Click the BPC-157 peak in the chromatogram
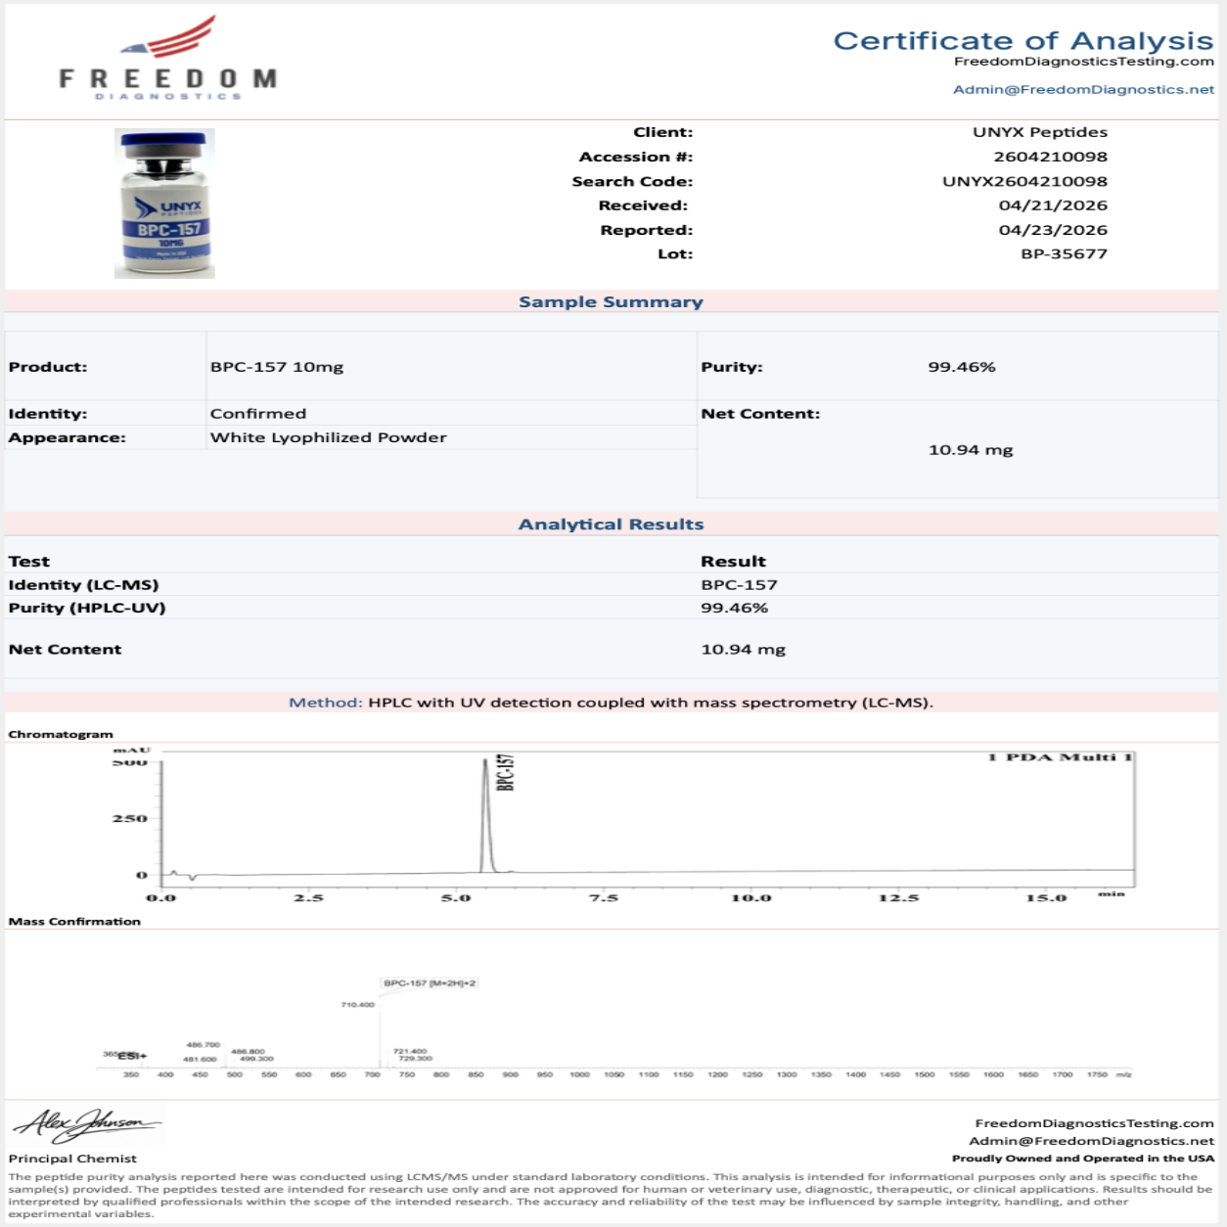Image resolution: width=1227 pixels, height=1227 pixels. 485,812
